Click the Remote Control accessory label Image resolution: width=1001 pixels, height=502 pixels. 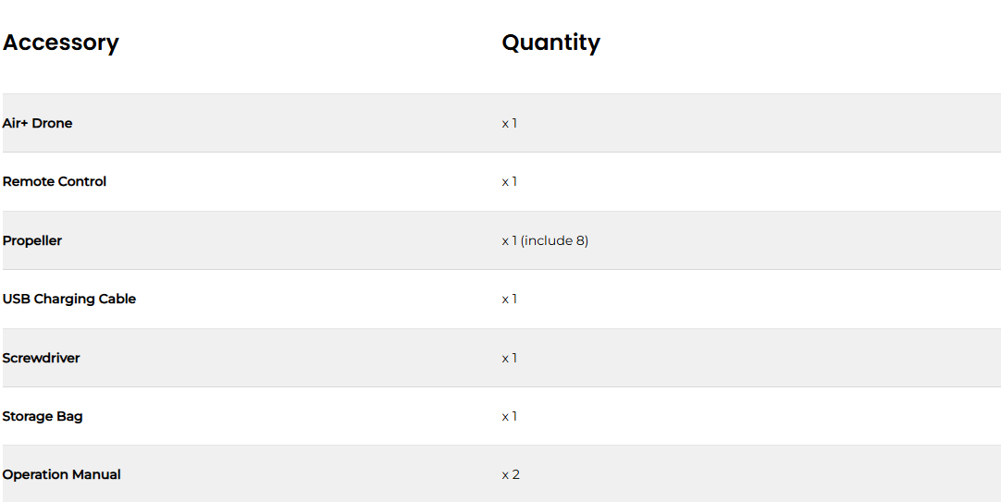click(x=55, y=181)
